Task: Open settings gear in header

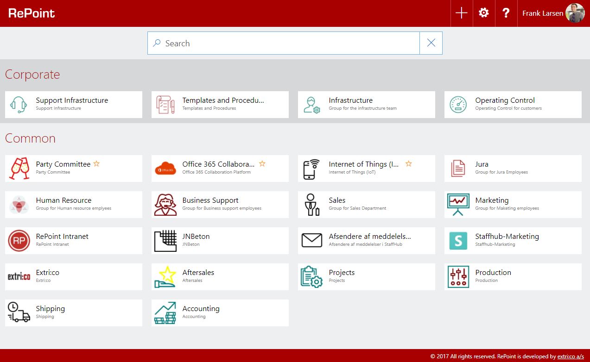Action: tap(484, 13)
